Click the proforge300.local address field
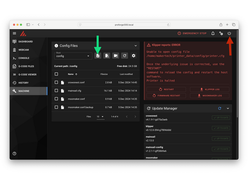The height and width of the screenshot is (186, 248). (124, 25)
